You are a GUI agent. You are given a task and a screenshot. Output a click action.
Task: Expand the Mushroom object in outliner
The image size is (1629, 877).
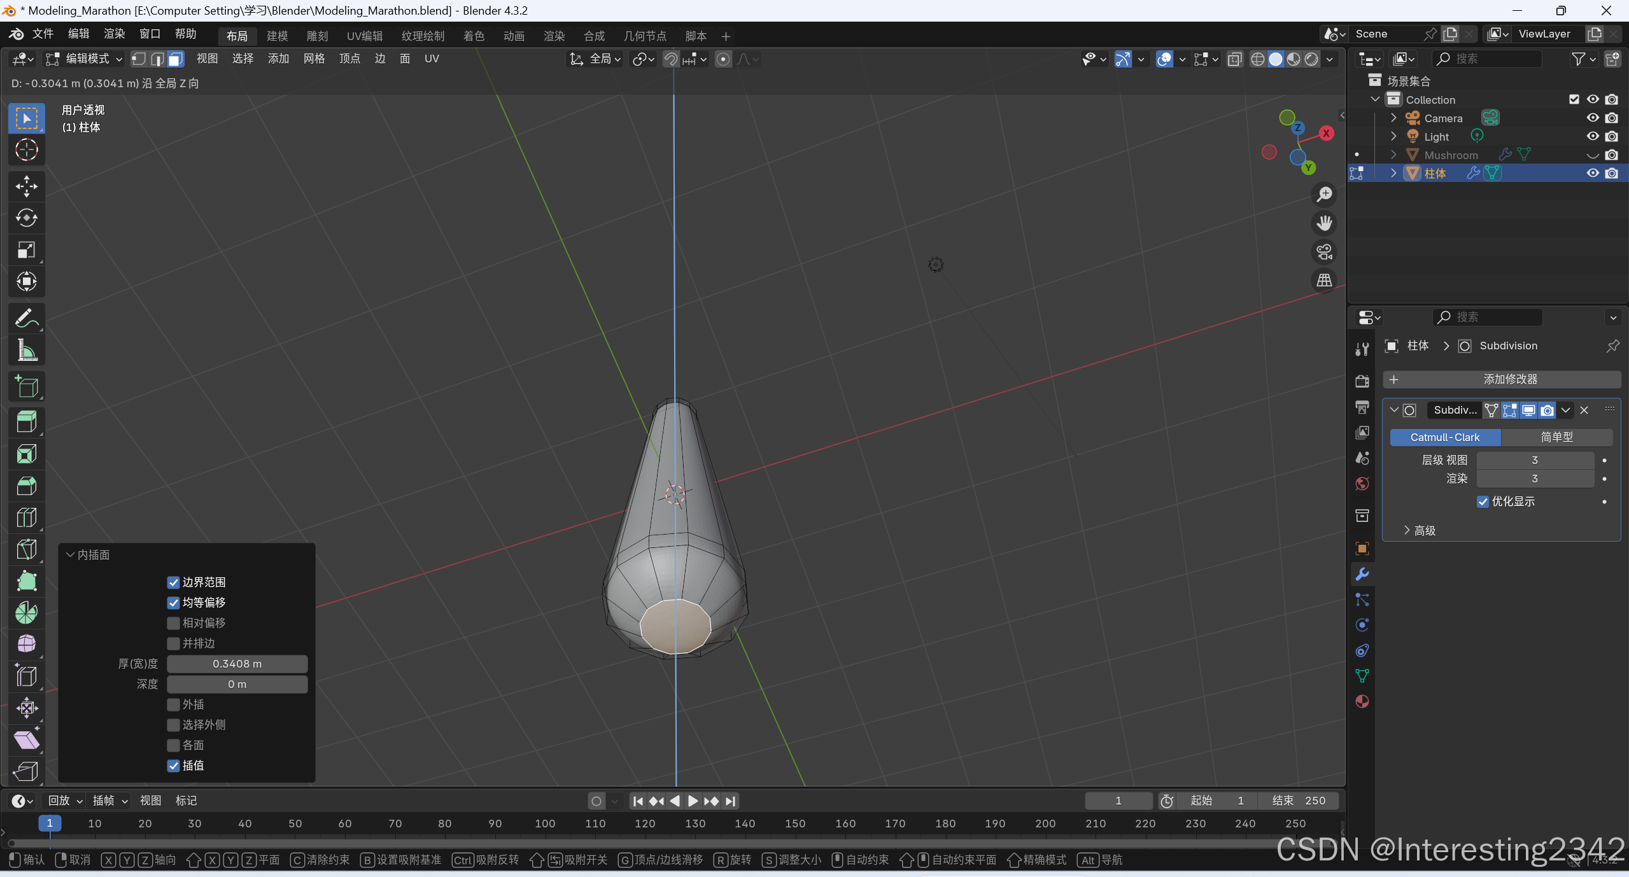tap(1393, 155)
